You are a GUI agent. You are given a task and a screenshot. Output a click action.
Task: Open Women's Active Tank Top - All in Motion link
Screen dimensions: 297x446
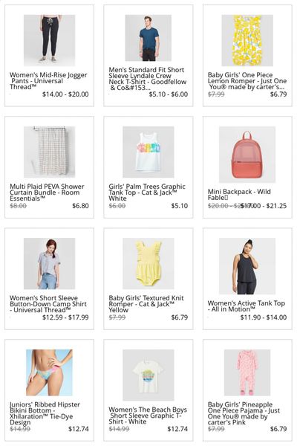246,306
